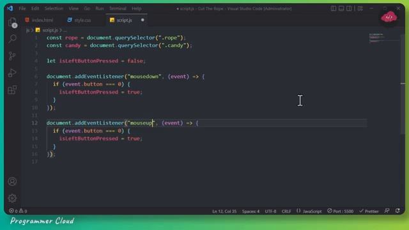409x230 pixels.
Task: Click line number 12 in gutter
Action: [x=35, y=123]
